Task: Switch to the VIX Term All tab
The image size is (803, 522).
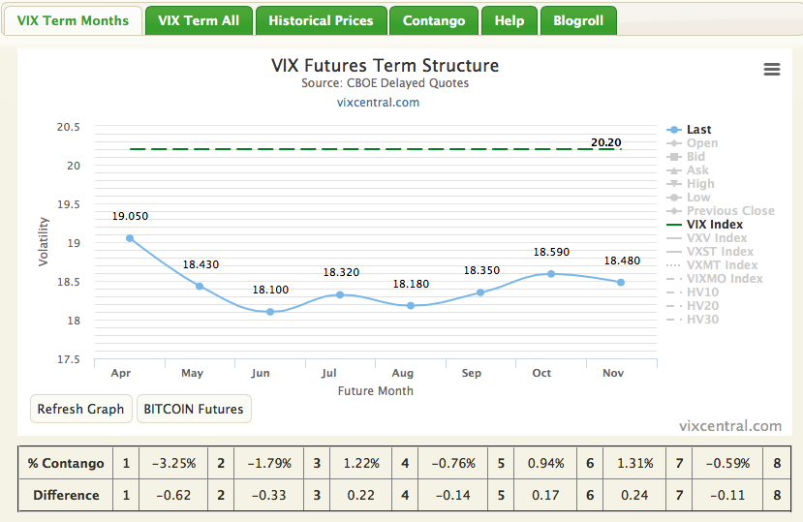Action: click(x=199, y=20)
